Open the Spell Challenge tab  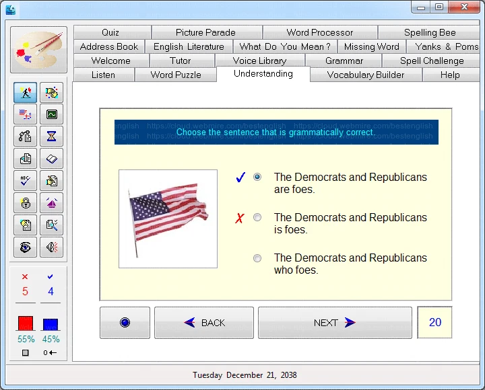click(x=432, y=61)
